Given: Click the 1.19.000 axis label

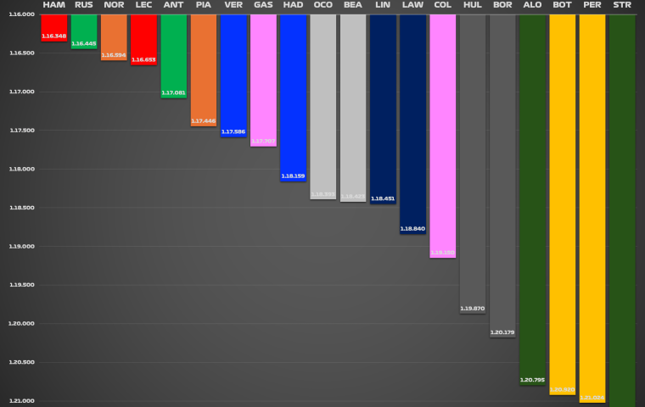Looking at the screenshot, I should click(22, 247).
